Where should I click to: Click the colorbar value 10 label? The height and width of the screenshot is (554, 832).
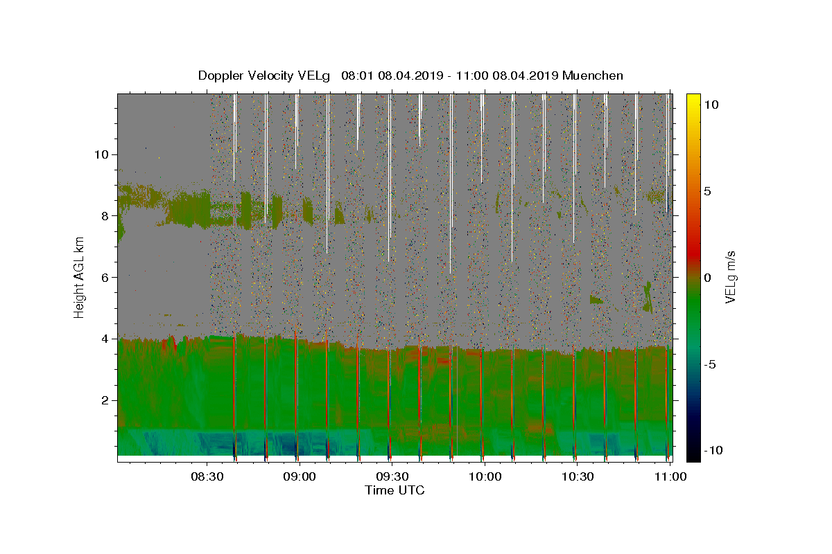(x=711, y=105)
